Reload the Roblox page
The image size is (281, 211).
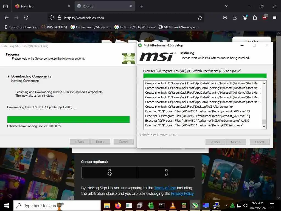[26, 18]
